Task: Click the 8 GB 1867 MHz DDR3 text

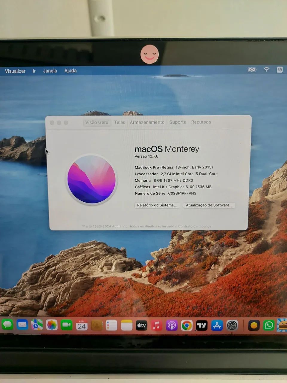Action: coord(173,180)
